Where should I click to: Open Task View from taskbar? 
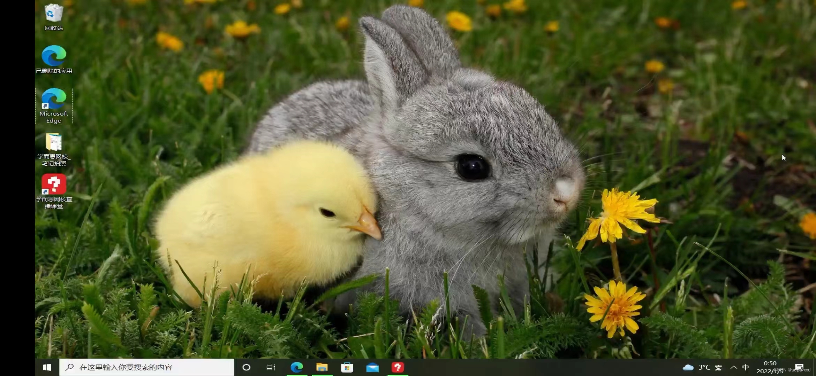pos(271,367)
